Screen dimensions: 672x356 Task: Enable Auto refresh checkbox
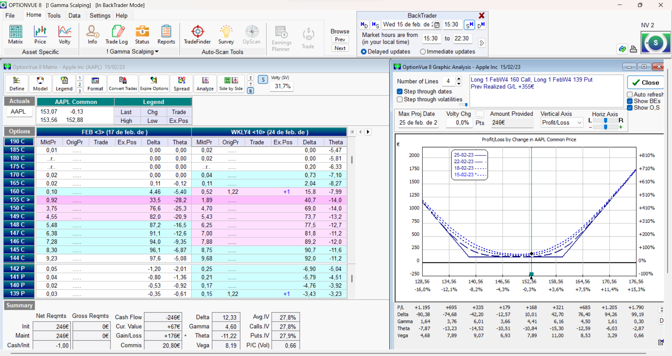[630, 95]
